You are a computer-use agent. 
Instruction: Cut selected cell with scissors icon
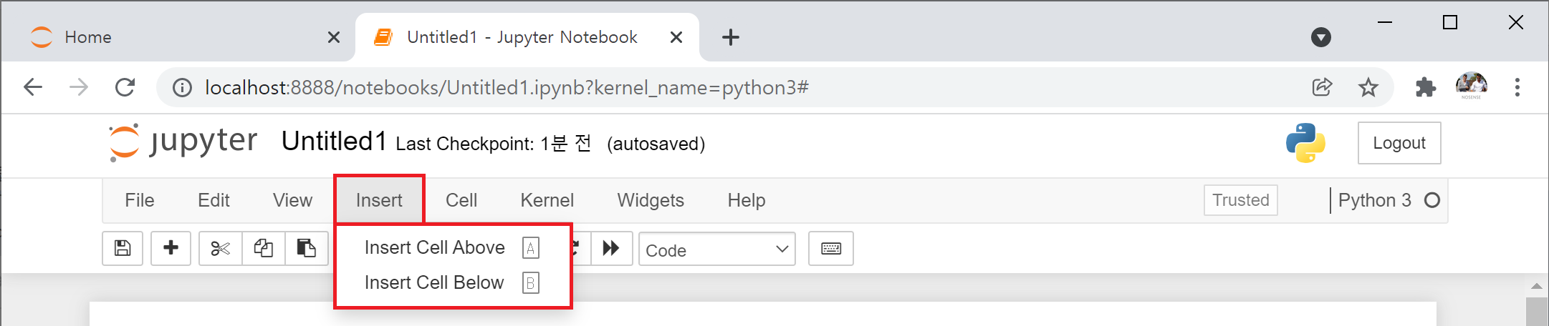click(x=221, y=248)
